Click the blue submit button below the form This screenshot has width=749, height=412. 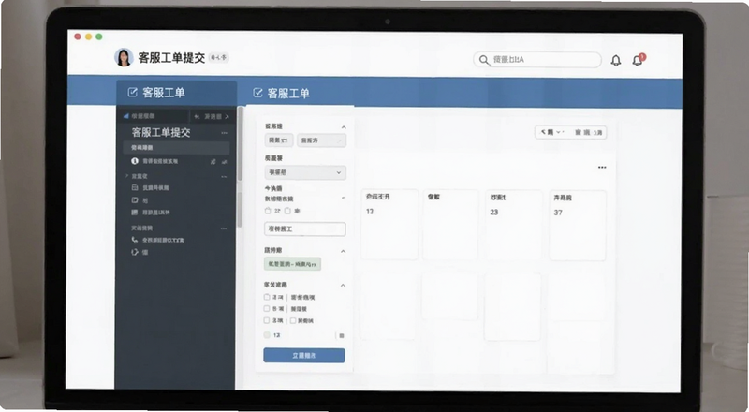point(304,356)
